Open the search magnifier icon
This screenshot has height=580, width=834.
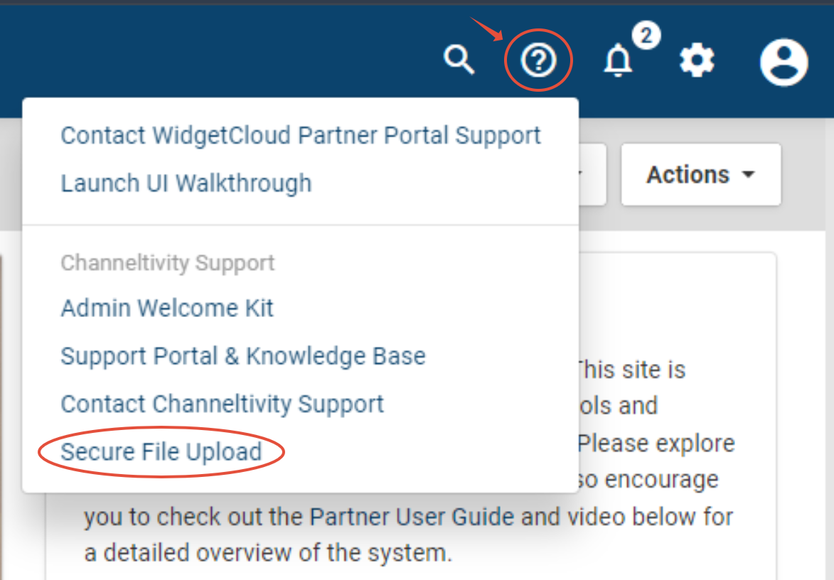coord(459,60)
